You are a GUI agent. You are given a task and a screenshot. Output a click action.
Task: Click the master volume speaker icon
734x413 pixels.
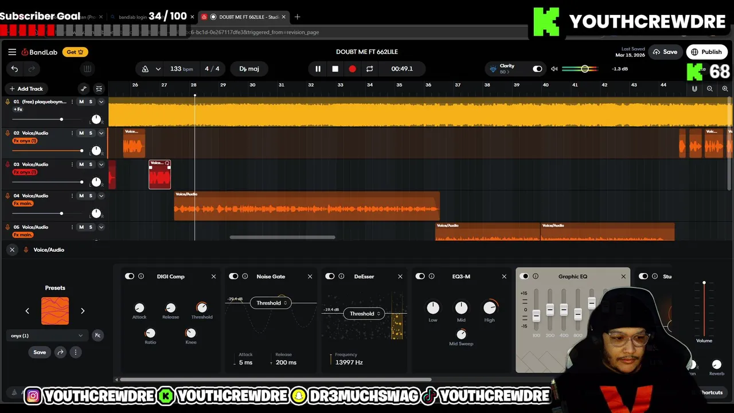pyautogui.click(x=554, y=69)
